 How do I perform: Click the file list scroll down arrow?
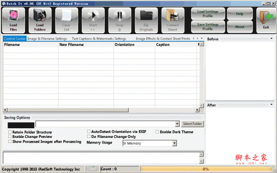coord(202,105)
